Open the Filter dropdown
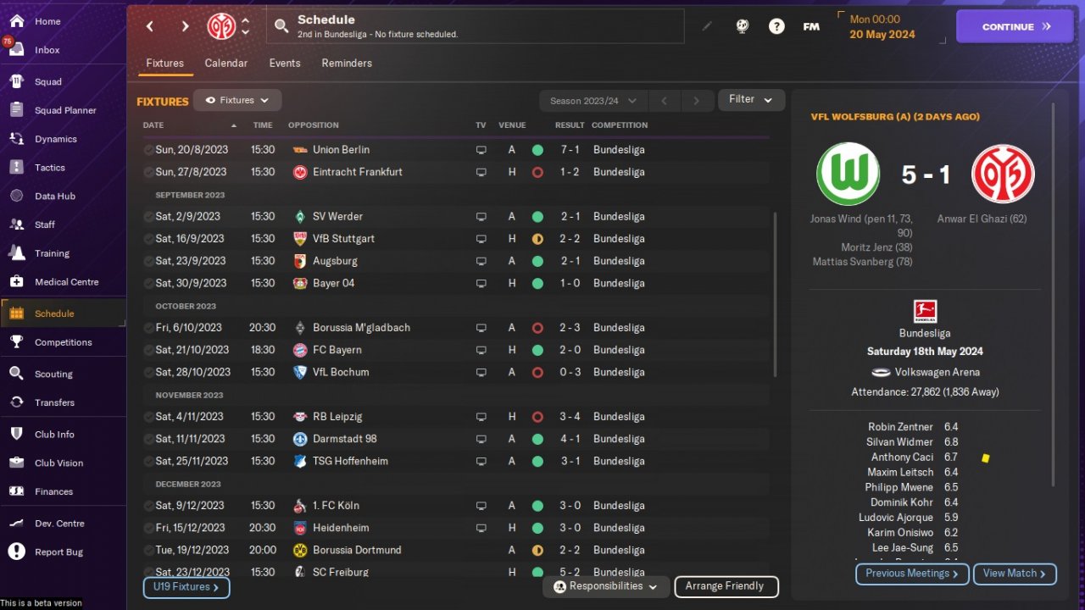This screenshot has height=610, width=1085. click(x=751, y=100)
